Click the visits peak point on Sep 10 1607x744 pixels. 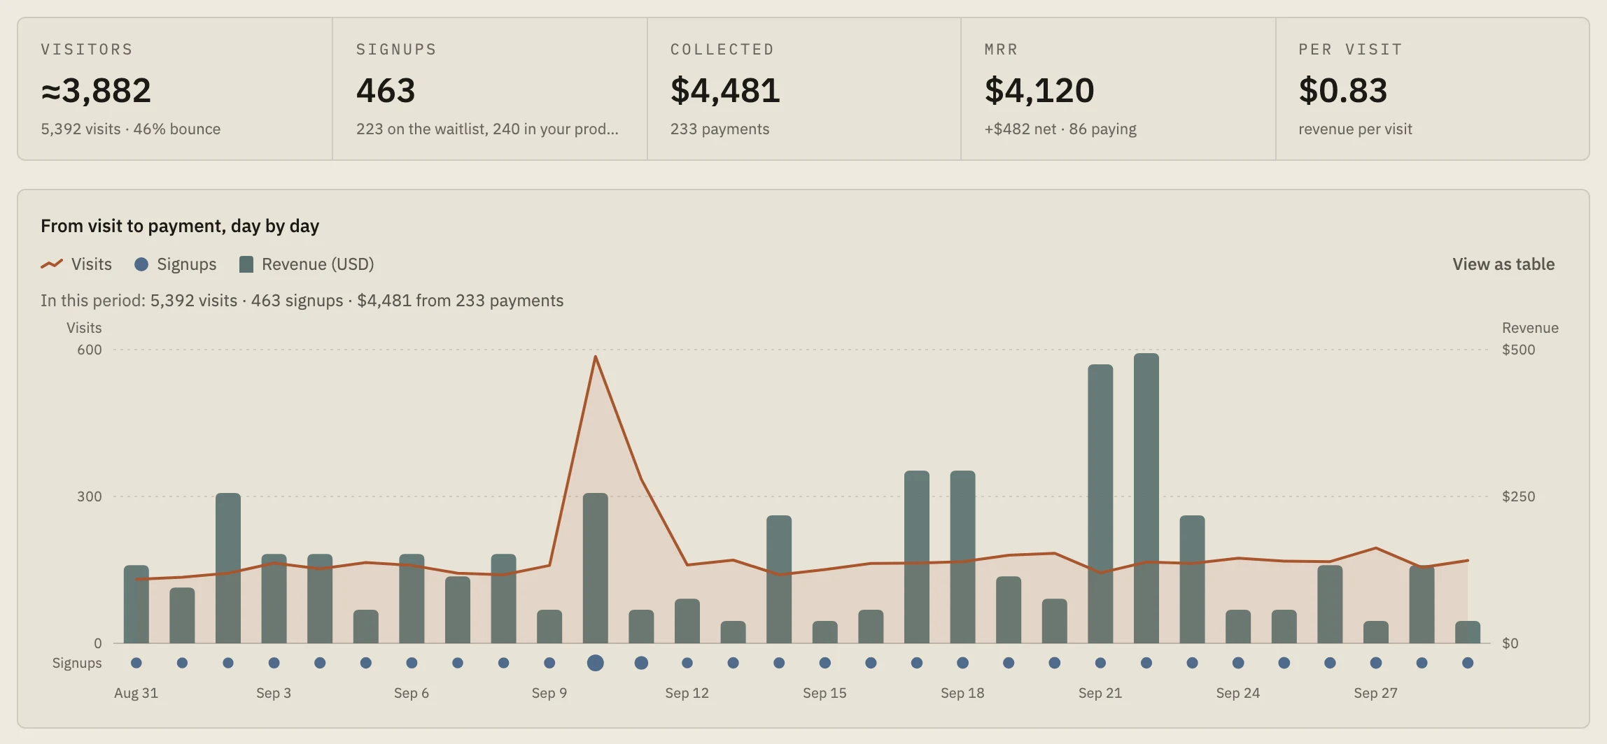596,357
